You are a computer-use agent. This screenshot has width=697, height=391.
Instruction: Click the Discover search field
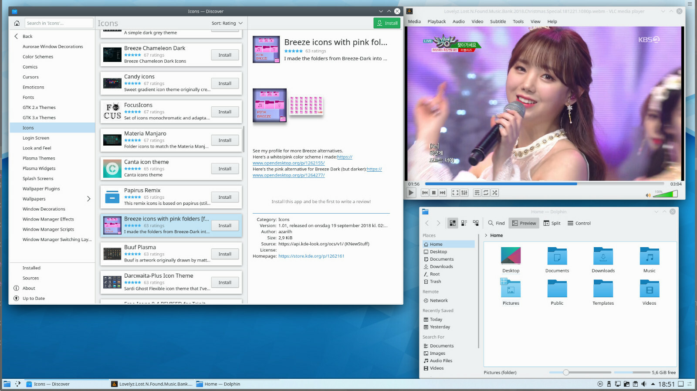(58, 23)
